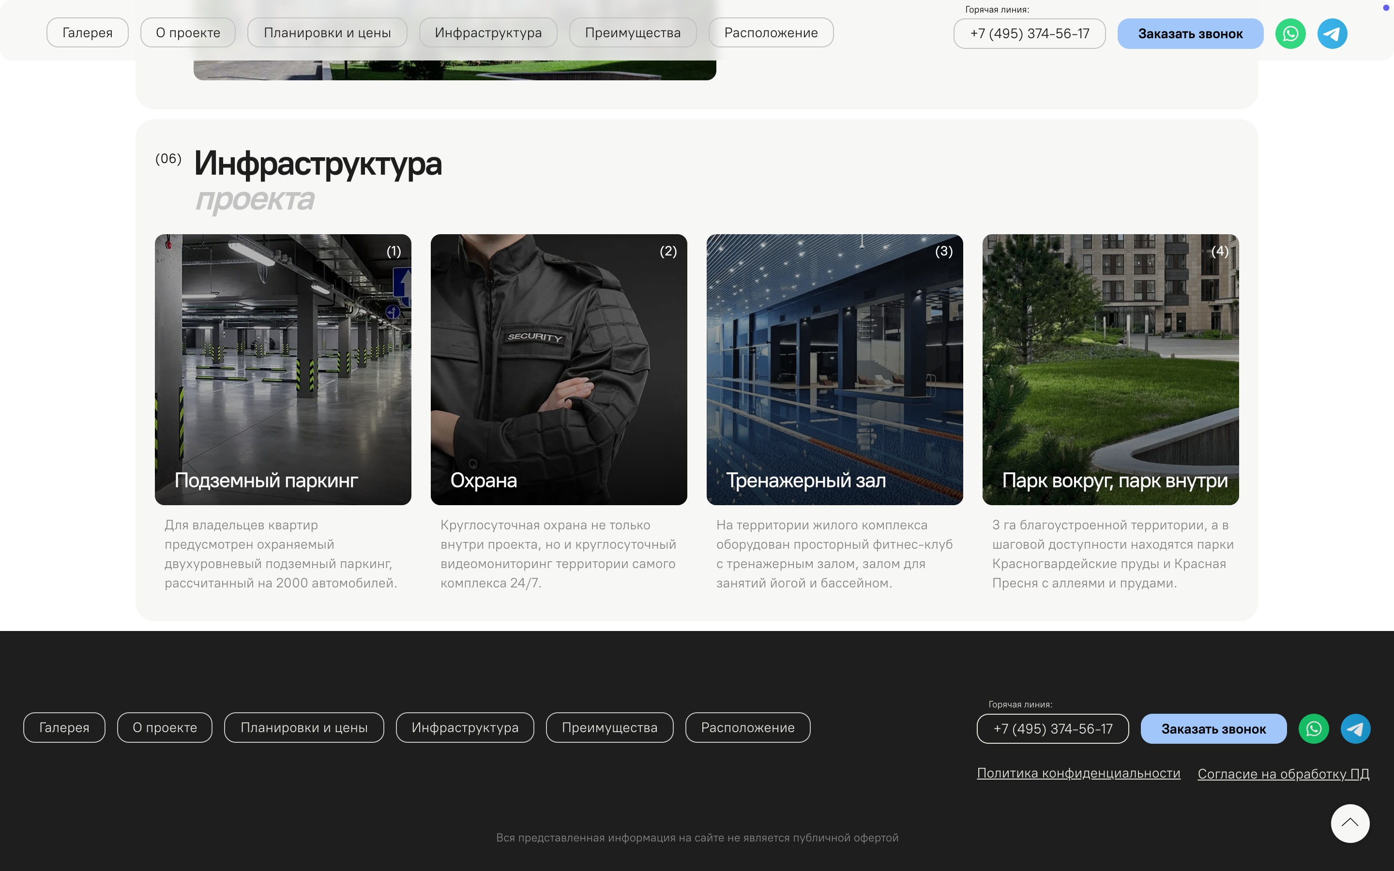Click the description mentioning Красногвардейские пруды
The image size is (1394, 871).
[x=1112, y=554]
